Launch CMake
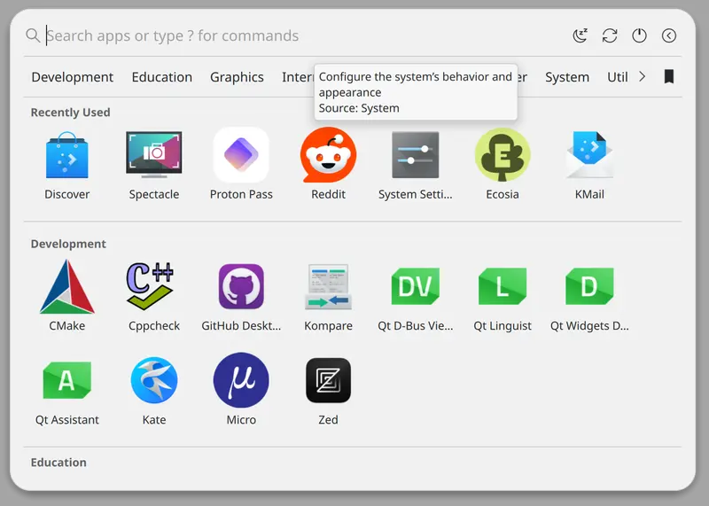The width and height of the screenshot is (709, 506). click(67, 296)
